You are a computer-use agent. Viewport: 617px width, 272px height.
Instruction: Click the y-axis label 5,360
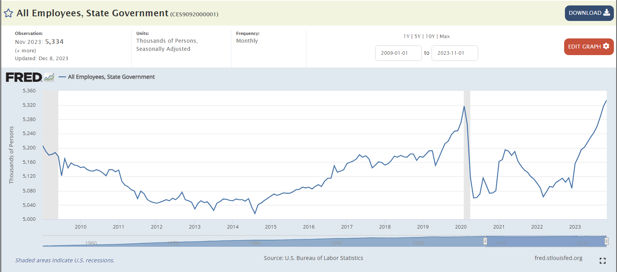click(29, 91)
